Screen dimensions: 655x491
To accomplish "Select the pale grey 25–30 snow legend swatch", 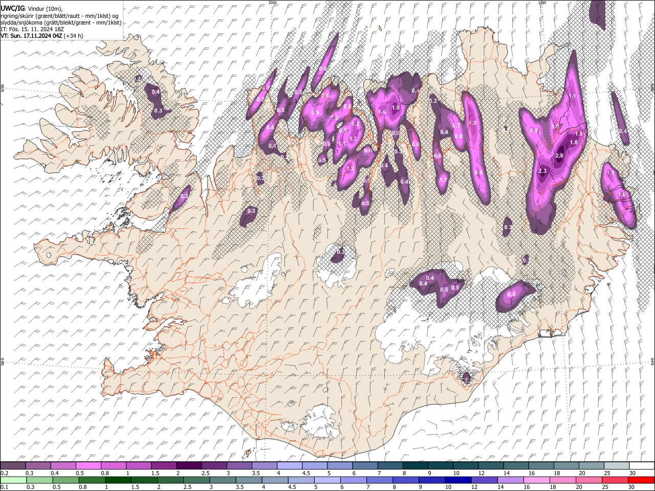I will point(617,465).
